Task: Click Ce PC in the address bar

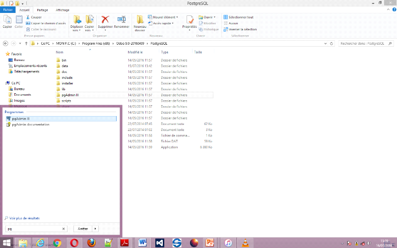Action: [x=45, y=44]
